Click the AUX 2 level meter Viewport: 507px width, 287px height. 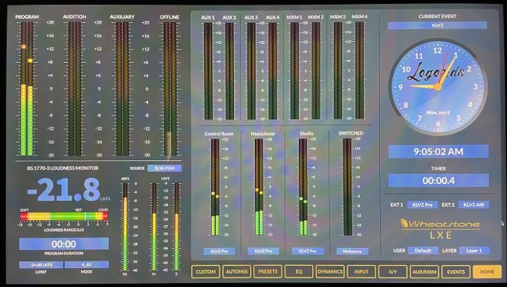click(230, 71)
